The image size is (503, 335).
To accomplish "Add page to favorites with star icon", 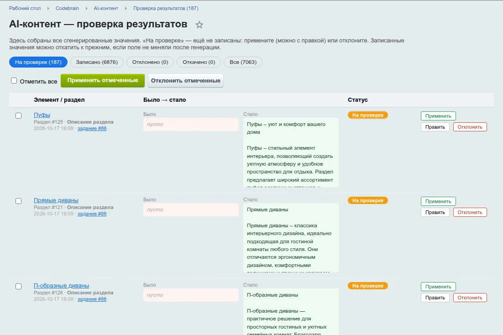I will [199, 25].
